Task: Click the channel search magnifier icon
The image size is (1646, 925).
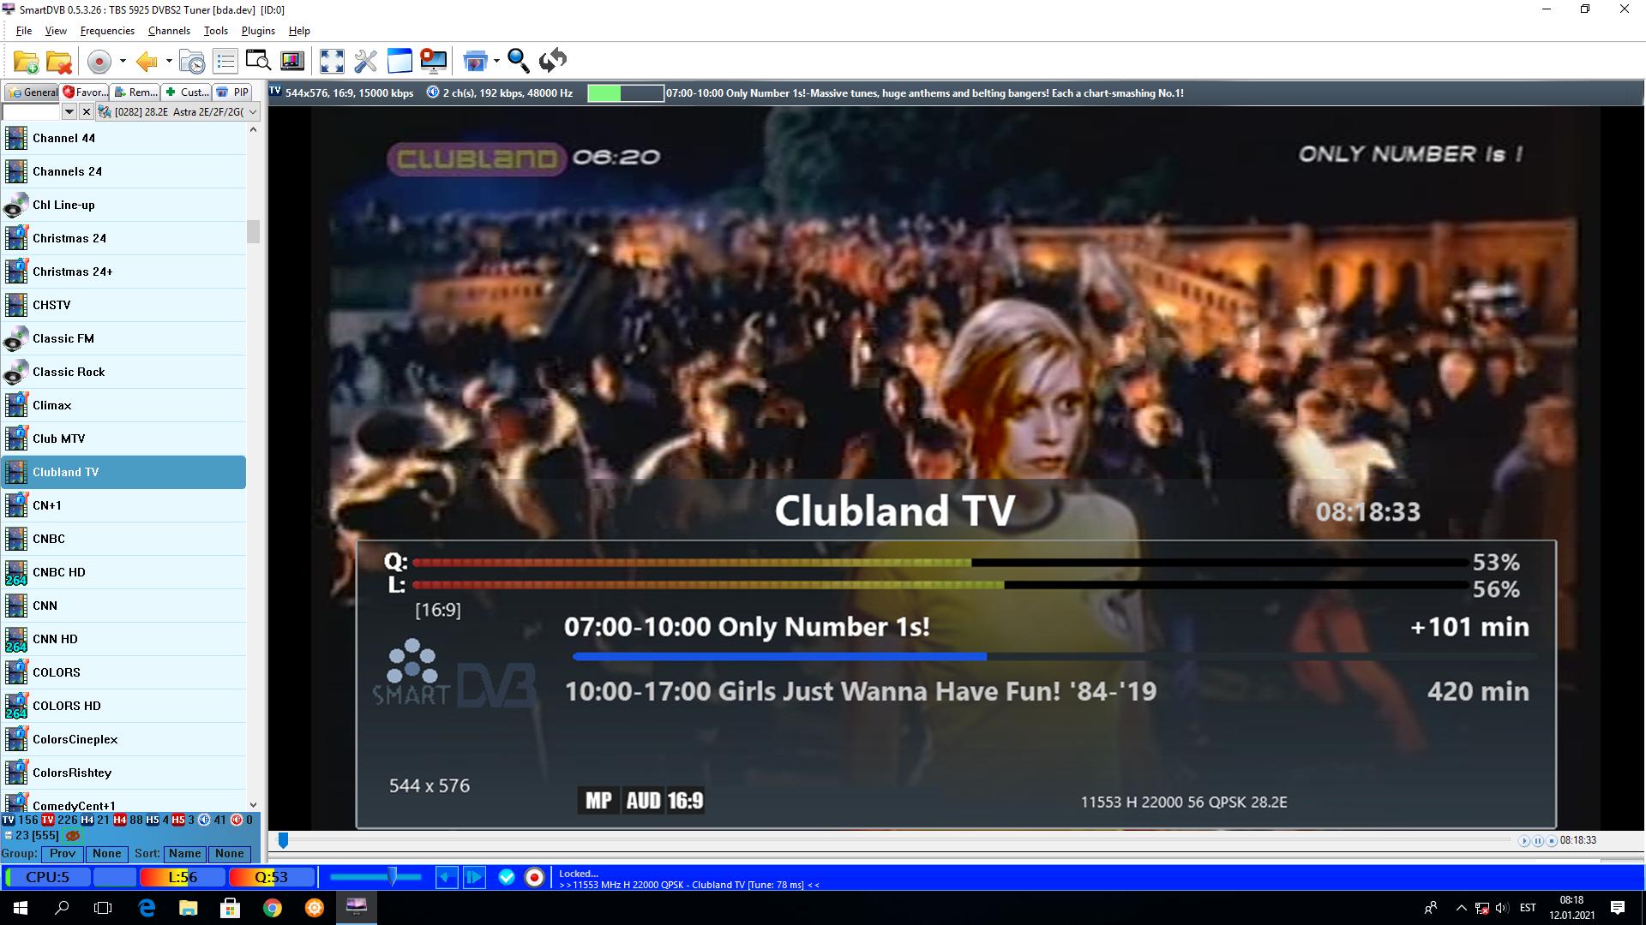Action: (x=518, y=61)
